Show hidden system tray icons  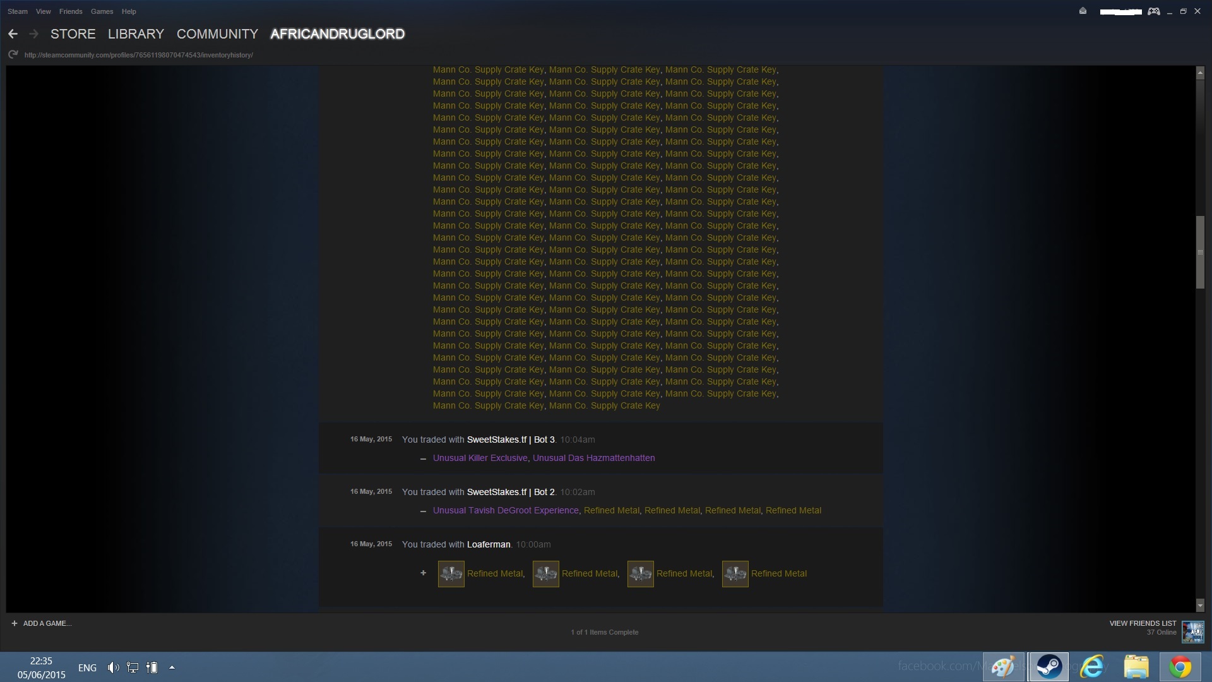172,667
